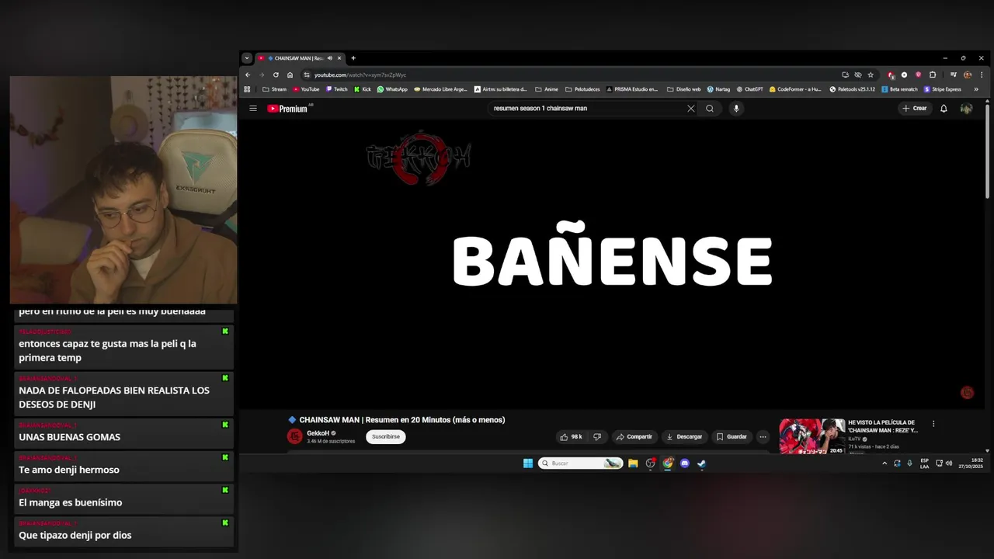
Task: Go back in the browser
Action: 248,75
